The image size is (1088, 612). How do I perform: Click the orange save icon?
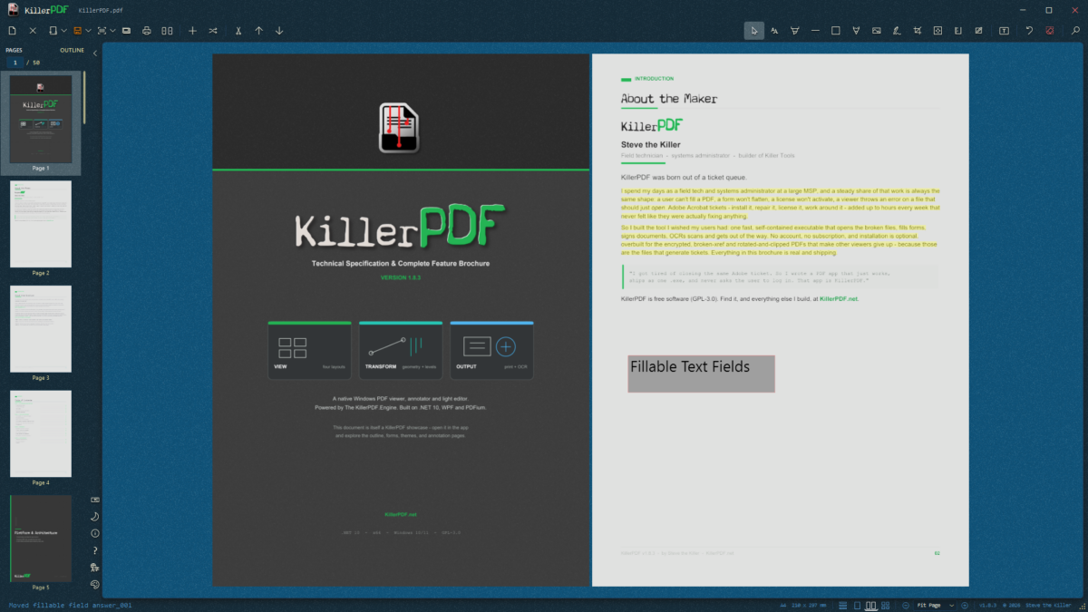78,31
